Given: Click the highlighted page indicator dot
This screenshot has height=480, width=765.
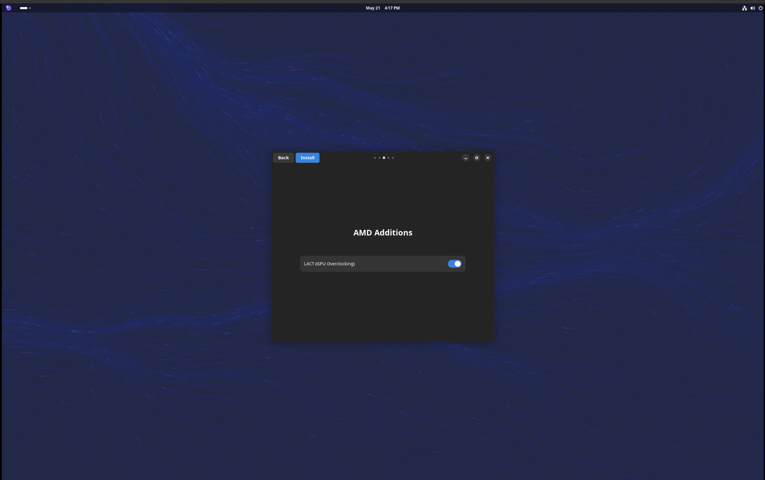Looking at the screenshot, I should pyautogui.click(x=384, y=158).
